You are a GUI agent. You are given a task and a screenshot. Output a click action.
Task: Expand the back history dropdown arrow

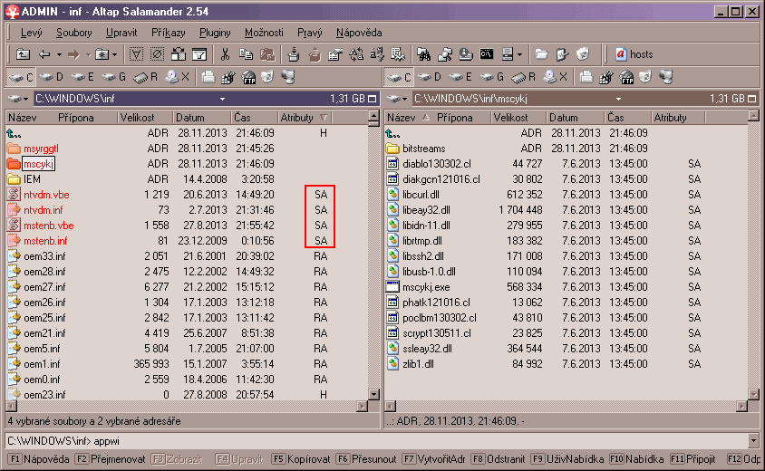click(58, 54)
